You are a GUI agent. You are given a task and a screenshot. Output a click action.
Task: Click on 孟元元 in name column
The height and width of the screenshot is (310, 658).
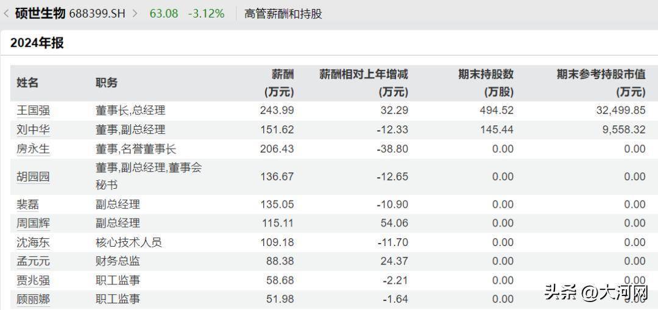click(33, 261)
